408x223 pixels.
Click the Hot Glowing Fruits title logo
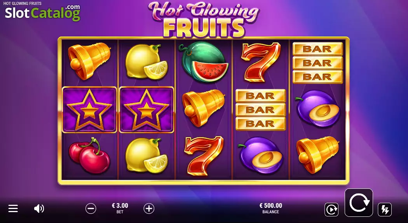[x=204, y=19]
